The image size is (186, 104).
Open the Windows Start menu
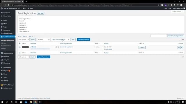click(2, 102)
